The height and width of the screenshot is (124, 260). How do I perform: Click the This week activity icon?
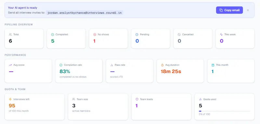point(221,35)
